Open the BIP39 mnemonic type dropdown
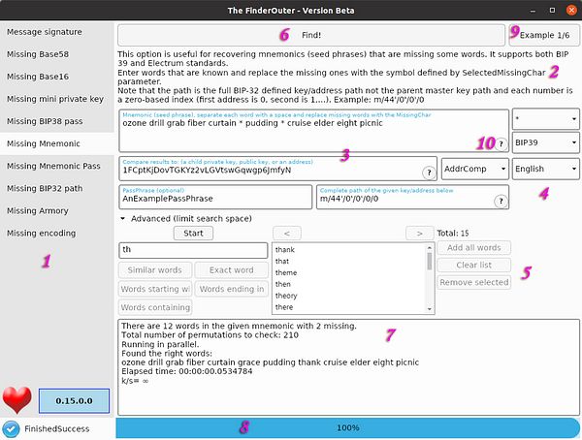This screenshot has height=440, width=582. pyautogui.click(x=545, y=142)
